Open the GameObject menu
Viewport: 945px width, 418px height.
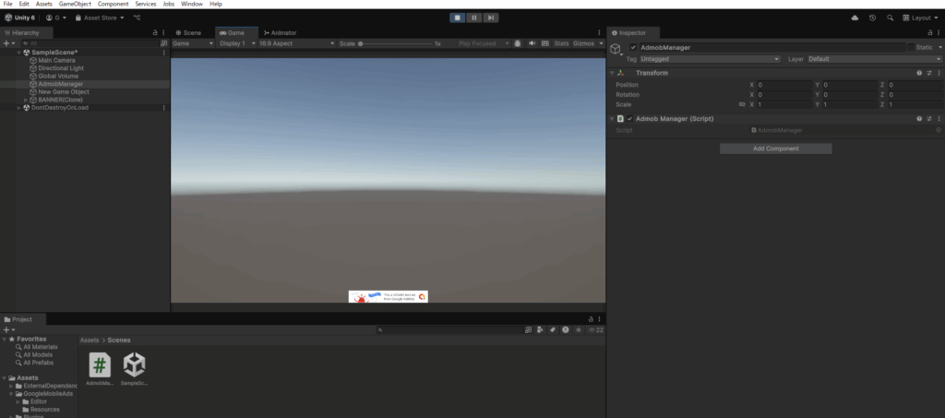point(75,5)
